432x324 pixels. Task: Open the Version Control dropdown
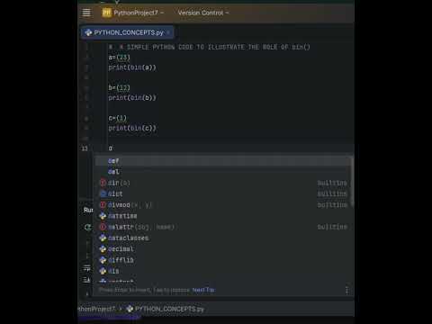[x=203, y=13]
